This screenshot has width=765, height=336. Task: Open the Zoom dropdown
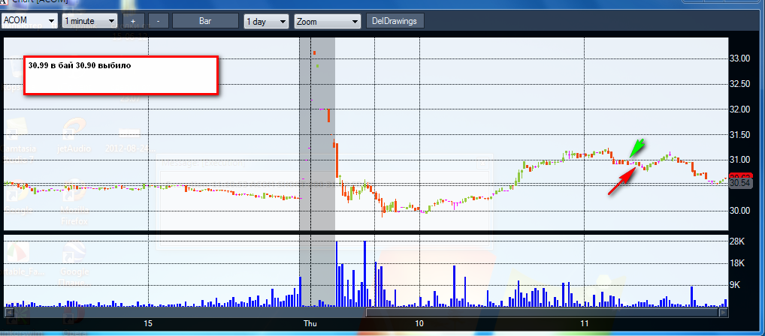click(x=328, y=21)
